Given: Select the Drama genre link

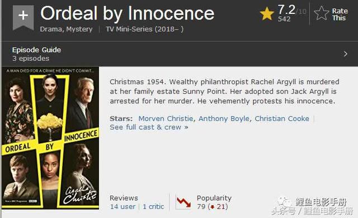Looking at the screenshot, I should 51,29.
